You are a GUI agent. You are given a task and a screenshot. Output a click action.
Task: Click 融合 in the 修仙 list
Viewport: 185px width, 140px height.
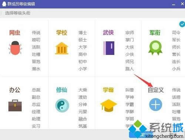pos(83,119)
